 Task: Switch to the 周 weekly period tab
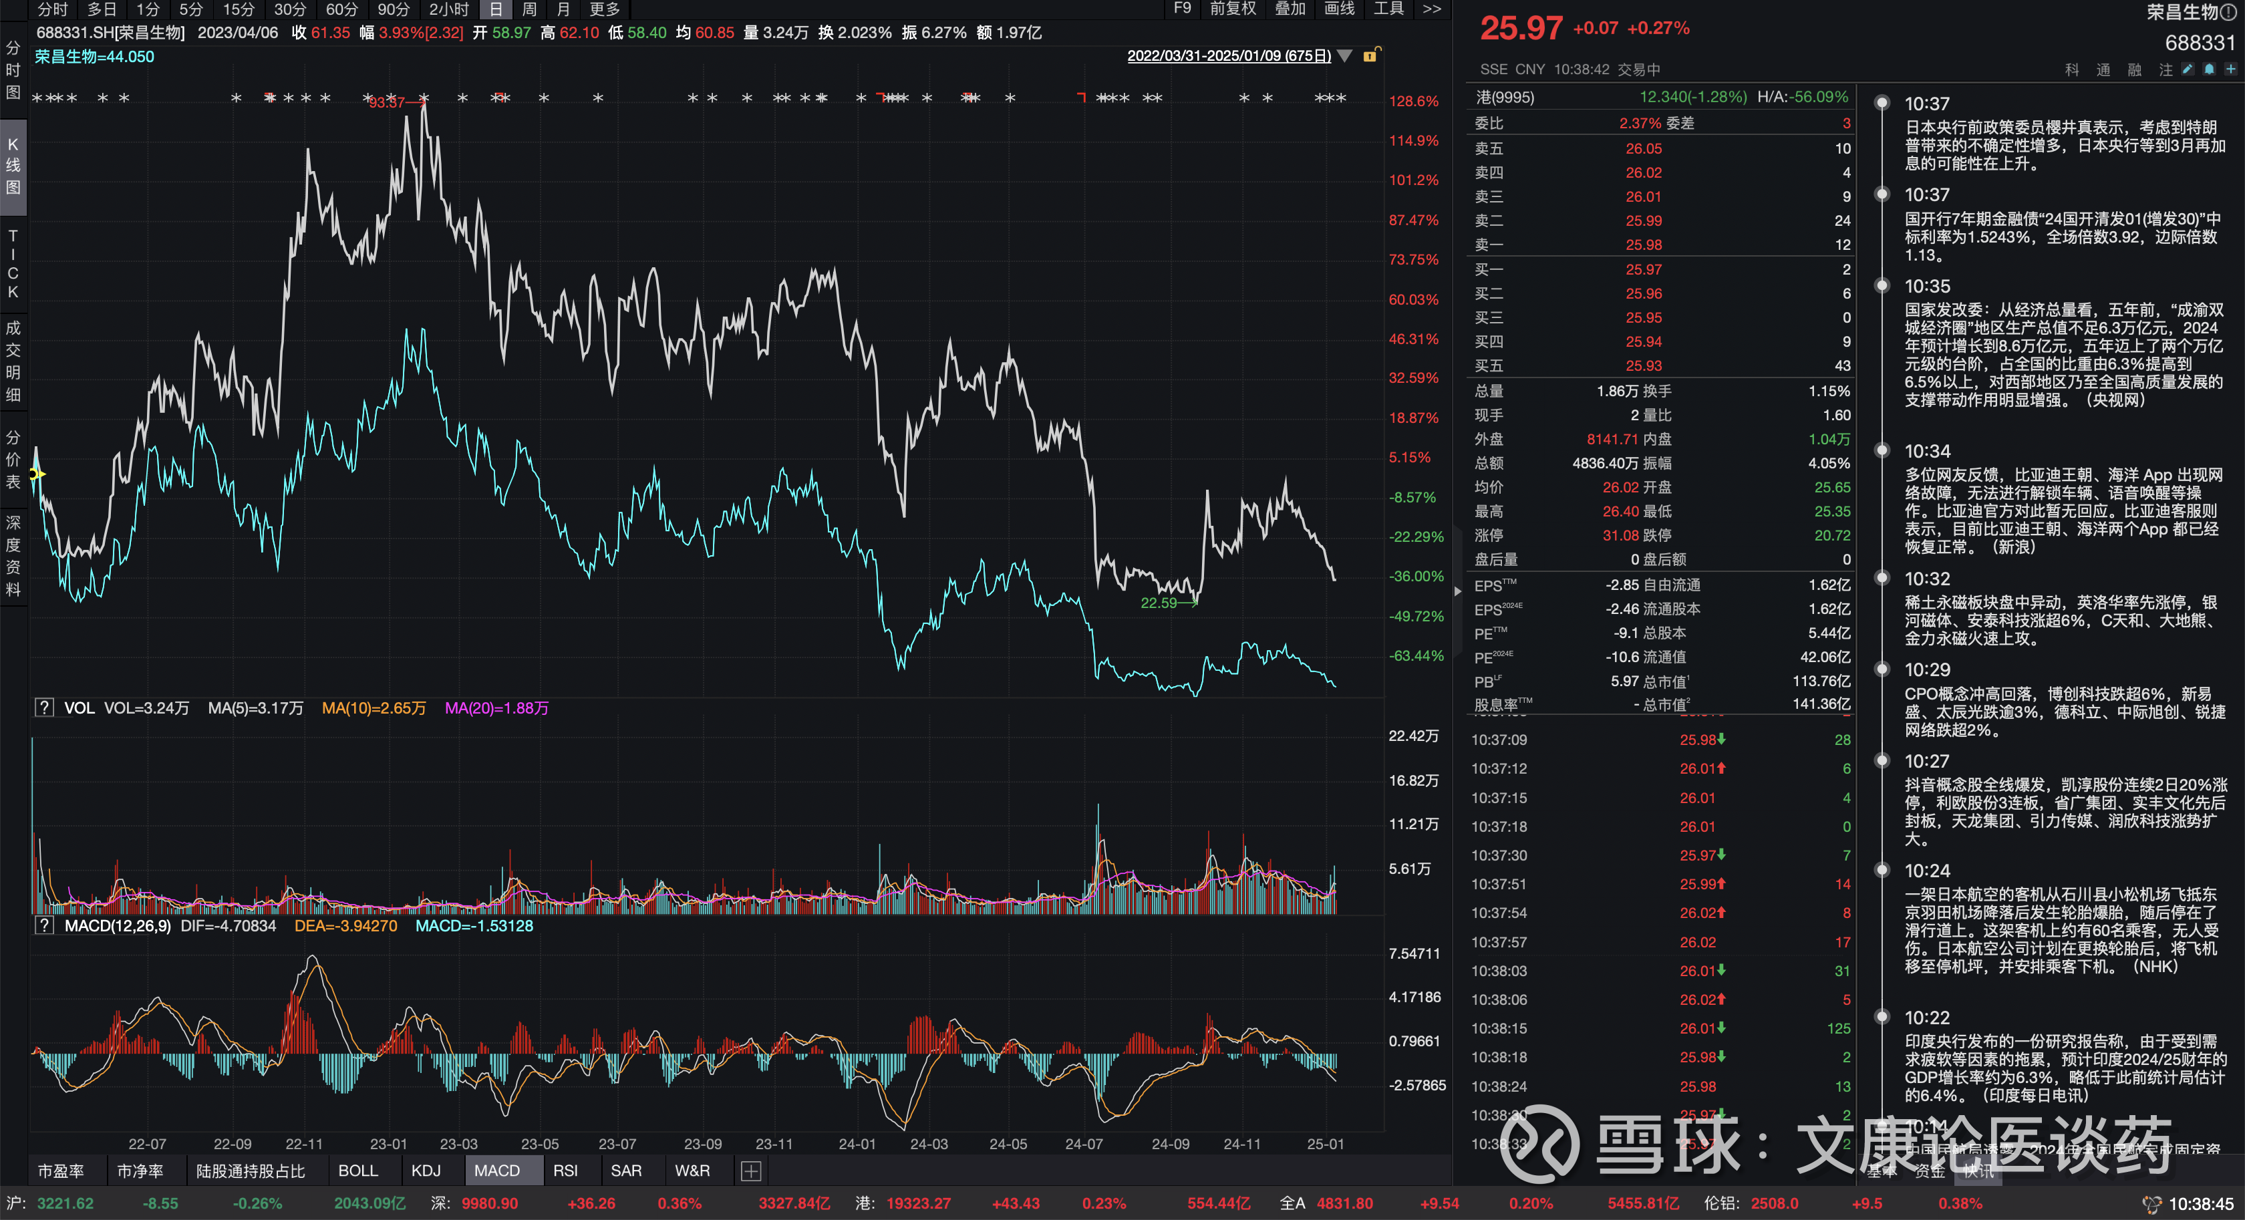pos(529,9)
